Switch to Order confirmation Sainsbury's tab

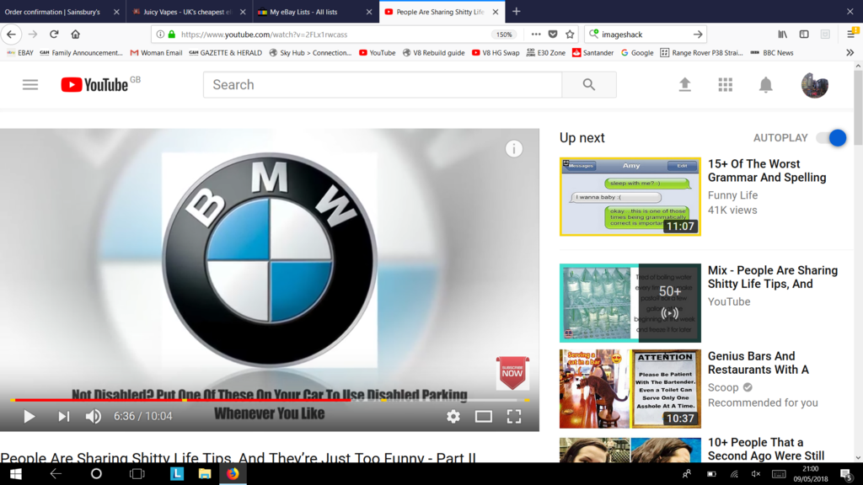pyautogui.click(x=57, y=12)
